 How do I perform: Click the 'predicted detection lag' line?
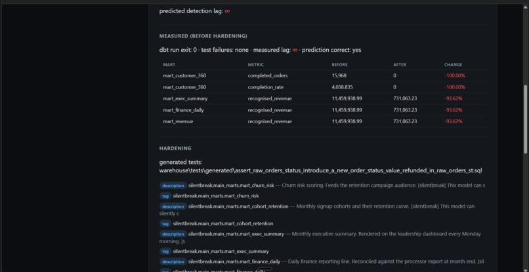tap(195, 11)
